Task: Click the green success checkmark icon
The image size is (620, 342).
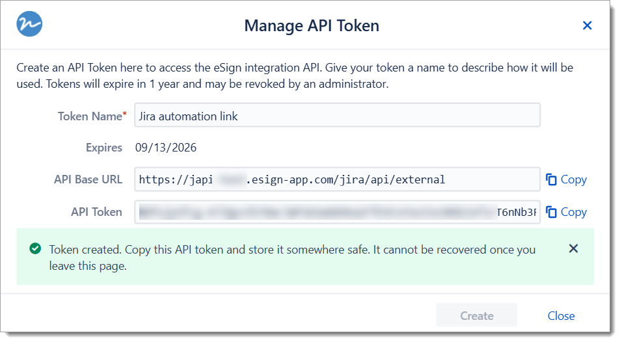Action: click(x=35, y=249)
